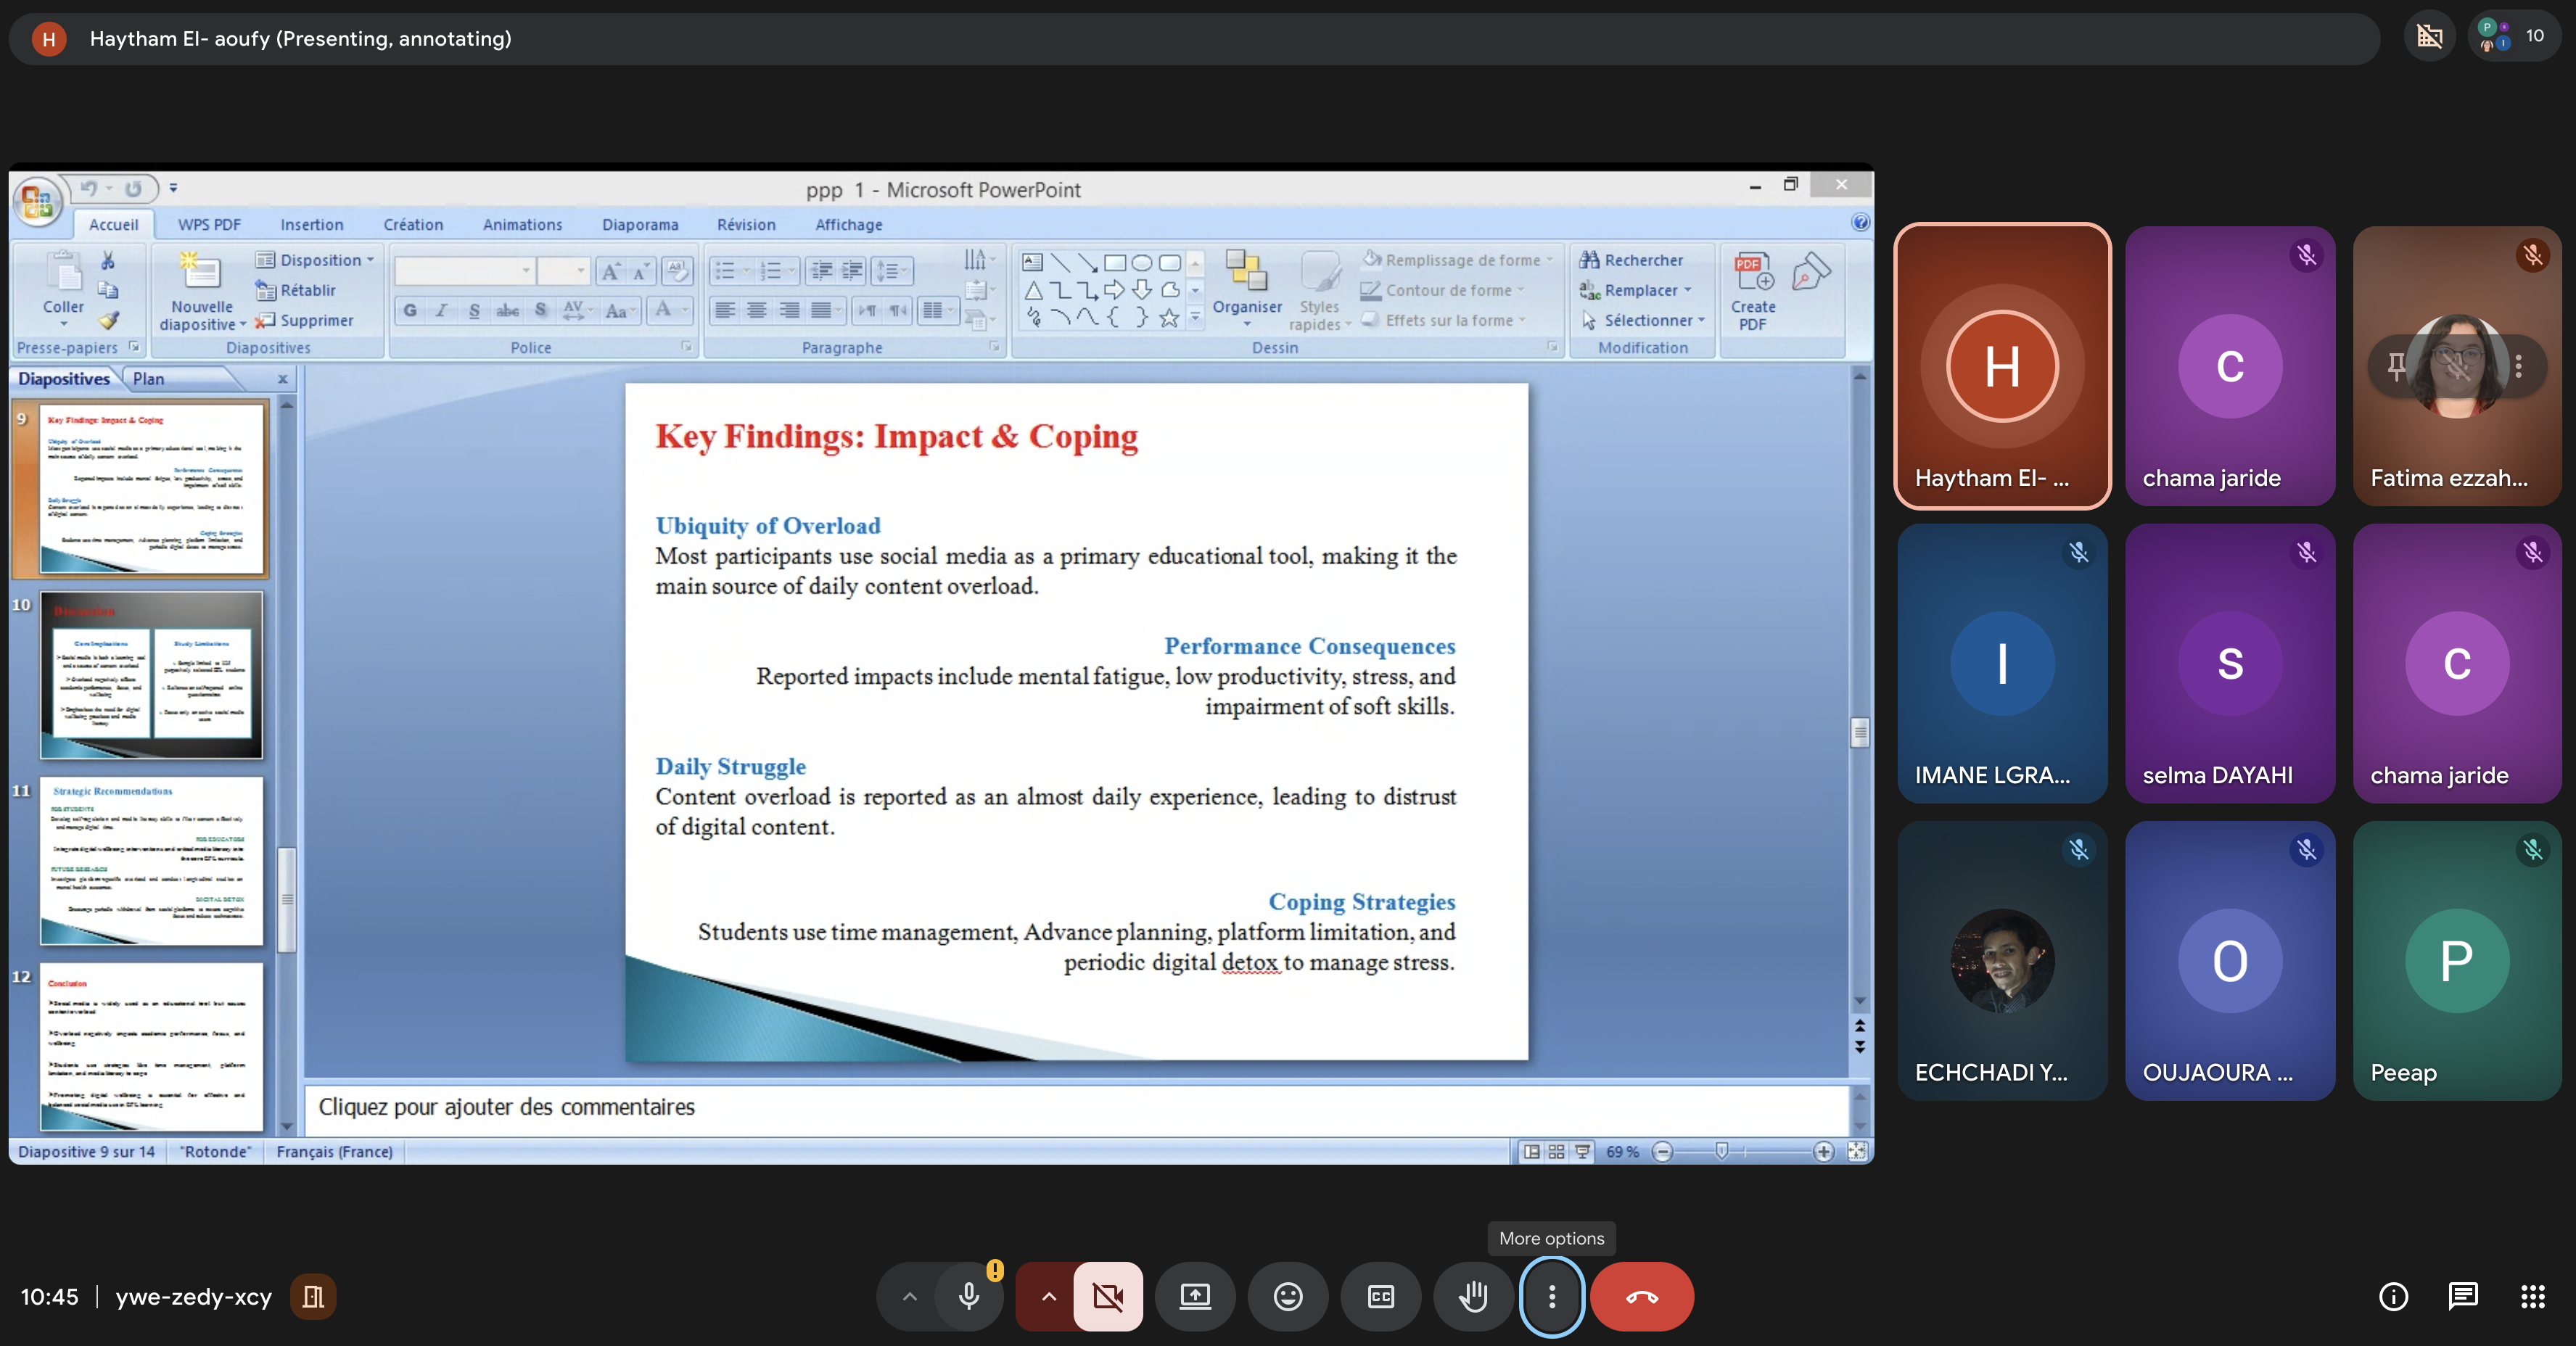
Task: Click the Cut scissors icon
Action: coord(108,260)
